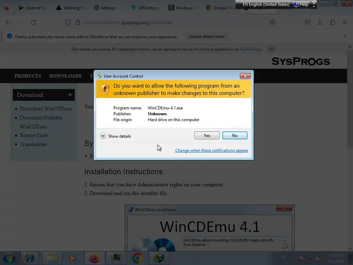Click the info icon in notification bar
Viewport: 353px width, 265px height.
coord(9,36)
